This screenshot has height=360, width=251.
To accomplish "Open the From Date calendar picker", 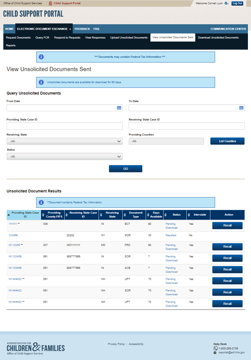I will 119,108.
